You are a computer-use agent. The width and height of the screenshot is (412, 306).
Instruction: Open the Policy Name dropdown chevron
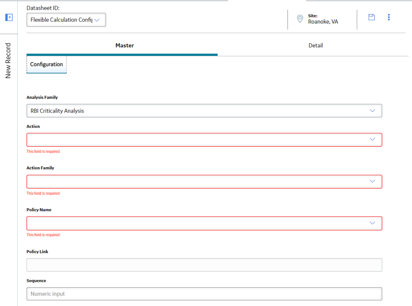[x=372, y=223]
